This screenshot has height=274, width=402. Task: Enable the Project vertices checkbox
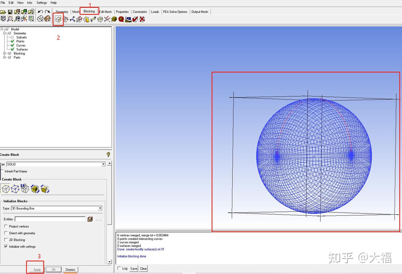click(x=6, y=226)
